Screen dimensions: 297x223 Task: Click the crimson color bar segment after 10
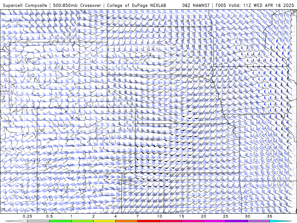coord(170,221)
